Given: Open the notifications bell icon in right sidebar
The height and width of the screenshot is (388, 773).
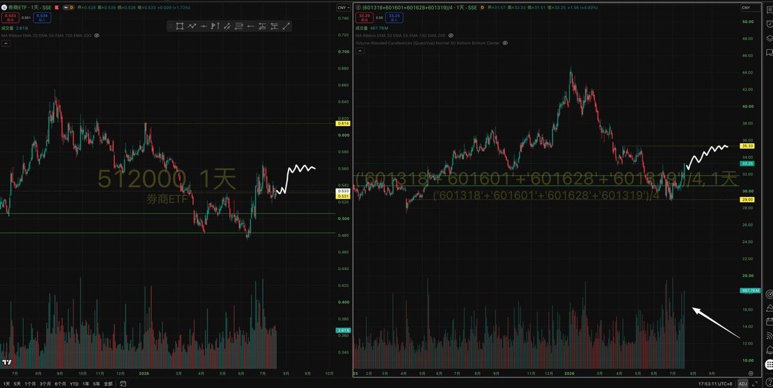Looking at the screenshot, I should point(768,350).
